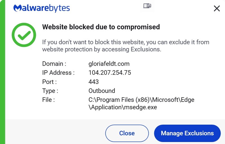Viewport: 225px width, 144px height.
Task: Click the port value 443
Action: 94,82
